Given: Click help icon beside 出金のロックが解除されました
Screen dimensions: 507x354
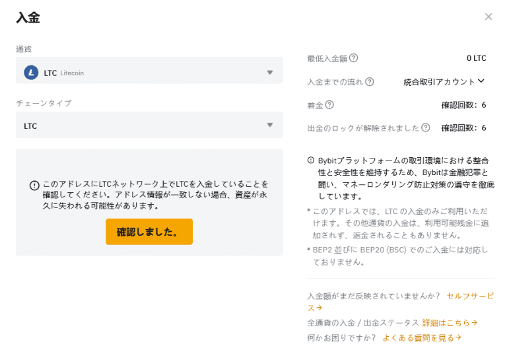Looking at the screenshot, I should 426,127.
